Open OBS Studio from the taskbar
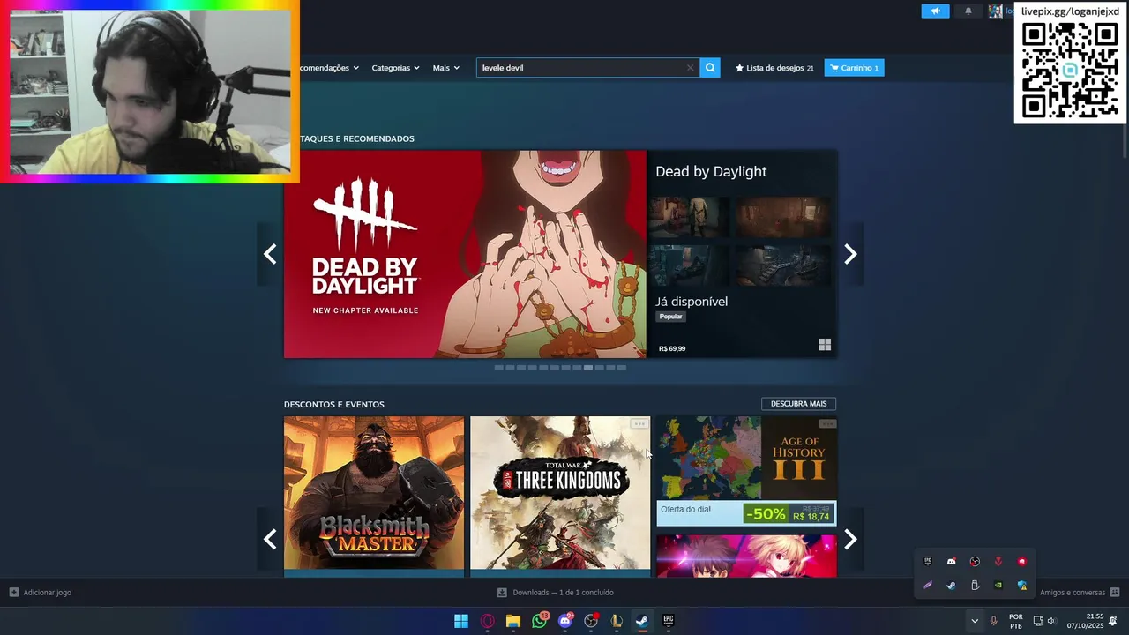 pos(591,621)
